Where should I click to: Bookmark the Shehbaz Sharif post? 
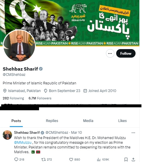pyautogui.click(x=126, y=159)
